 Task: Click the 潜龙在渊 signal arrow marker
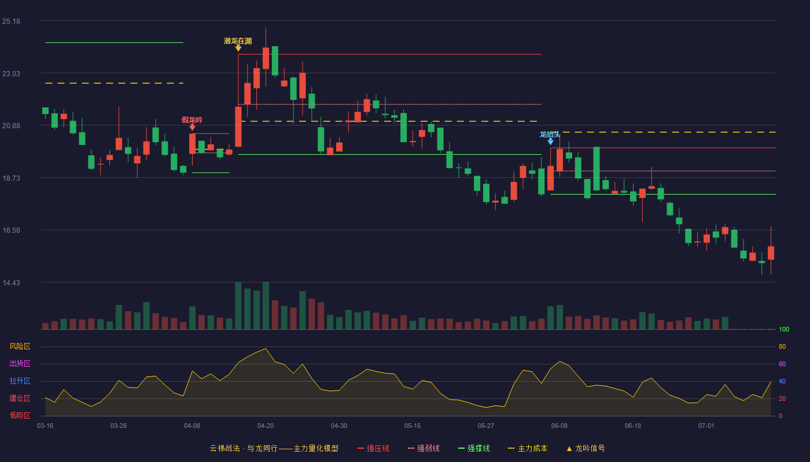238,49
